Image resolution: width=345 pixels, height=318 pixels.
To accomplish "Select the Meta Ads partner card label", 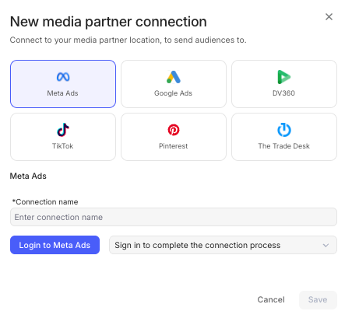I will point(62,93).
